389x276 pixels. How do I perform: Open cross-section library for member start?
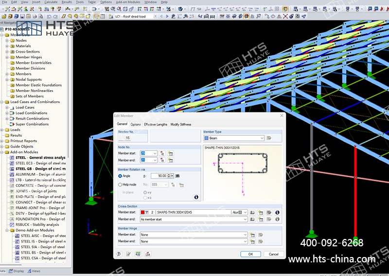pyautogui.click(x=252, y=213)
